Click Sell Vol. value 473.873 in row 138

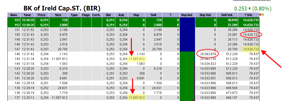click(x=232, y=93)
